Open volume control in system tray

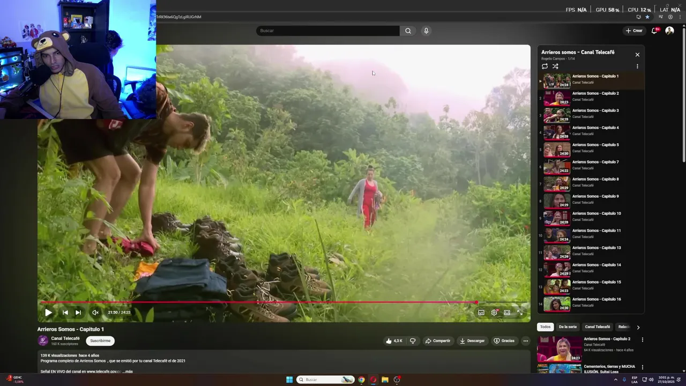tap(651, 380)
